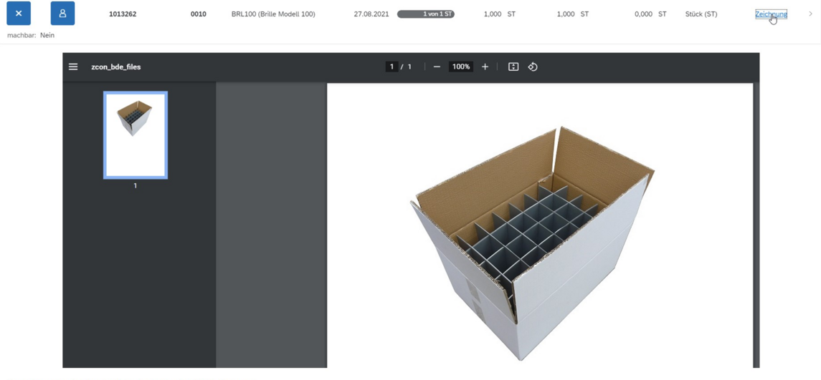
Task: Click the 100% zoom level field
Action: (460, 67)
